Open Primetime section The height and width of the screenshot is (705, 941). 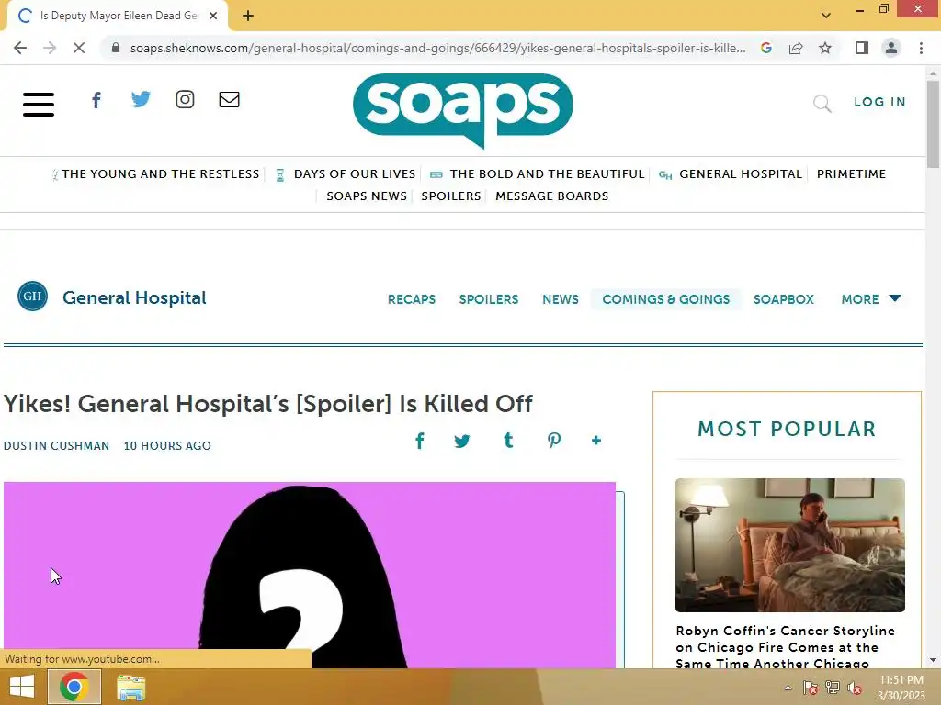(x=851, y=173)
